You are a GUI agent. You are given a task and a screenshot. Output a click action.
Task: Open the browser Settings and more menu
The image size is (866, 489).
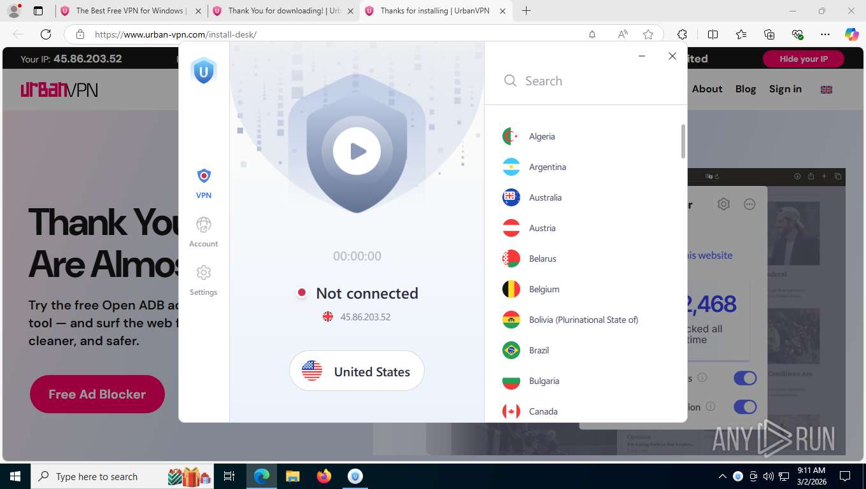pyautogui.click(x=825, y=34)
